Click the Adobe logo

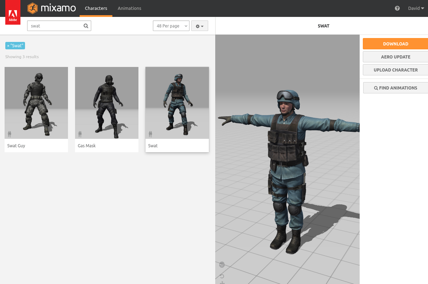click(13, 12)
